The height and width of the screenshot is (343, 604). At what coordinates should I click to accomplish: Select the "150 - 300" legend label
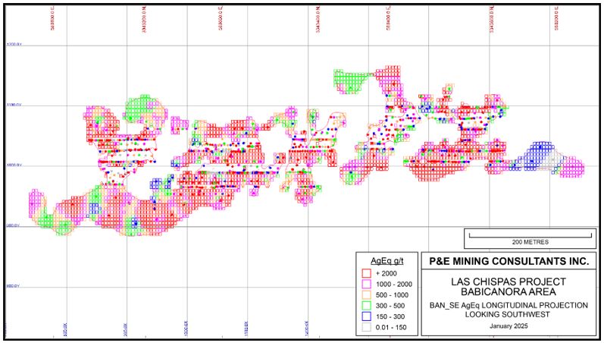[x=390, y=316]
